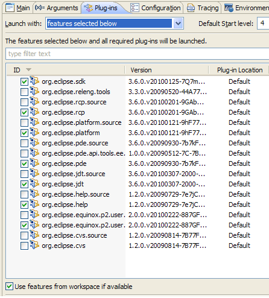Click the type filter text field
The width and height of the screenshot is (269, 298).
pos(138,54)
